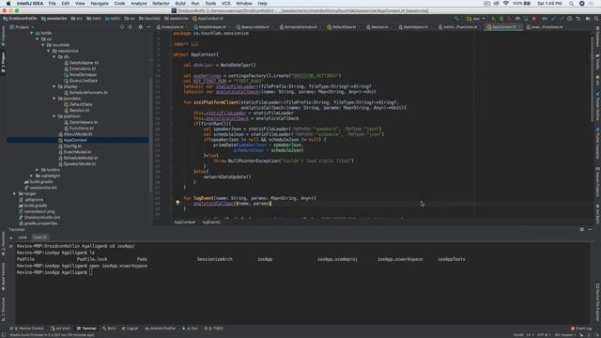Open the Android Profiler tool window button
This screenshot has width=601, height=338.
tap(161, 329)
